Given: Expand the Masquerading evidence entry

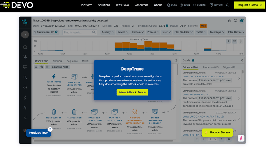Looking at the screenshot, I should click(239, 99).
